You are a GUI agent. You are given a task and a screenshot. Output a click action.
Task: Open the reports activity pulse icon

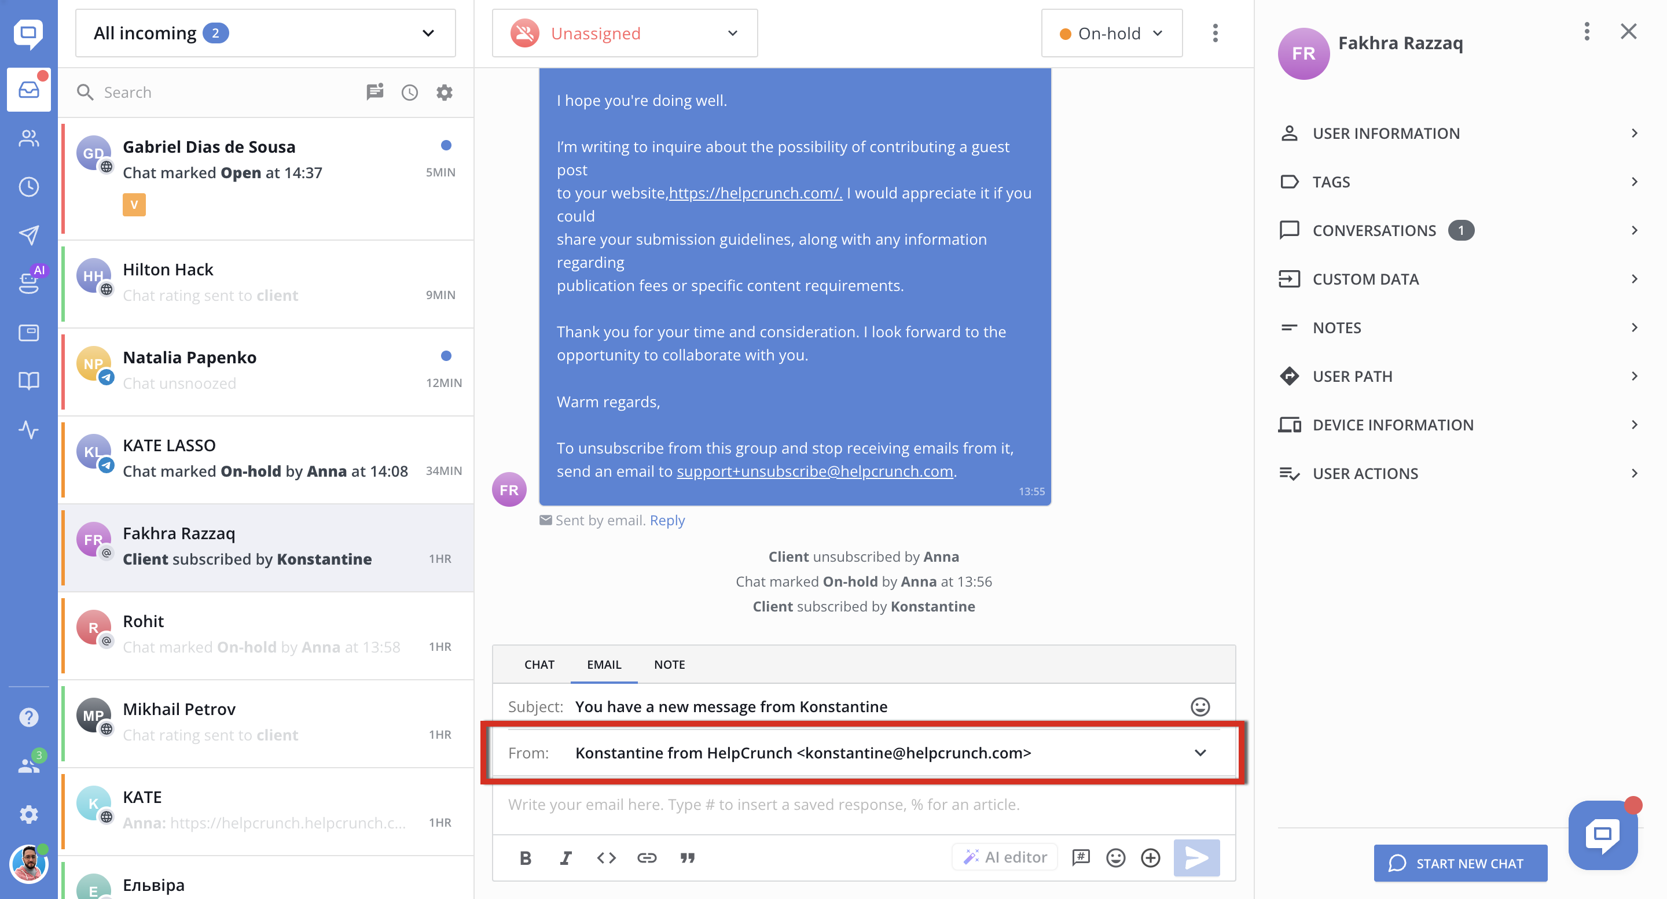click(x=28, y=429)
